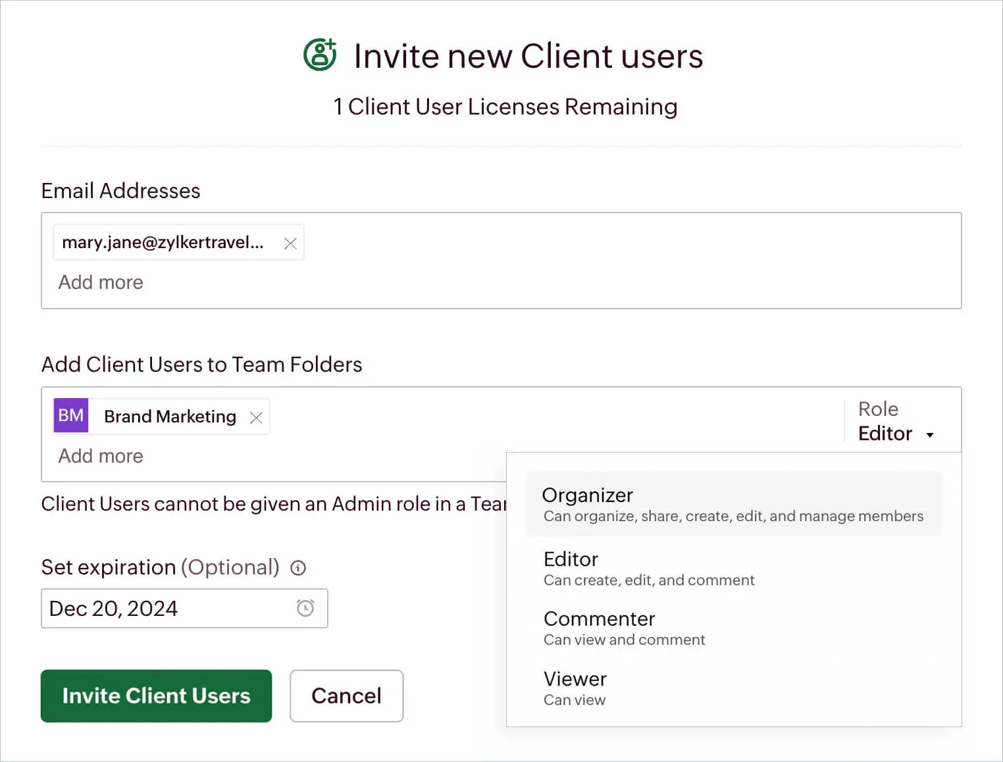This screenshot has width=1003, height=762.
Task: Click the Invite new Client users heading
Action: tap(528, 56)
